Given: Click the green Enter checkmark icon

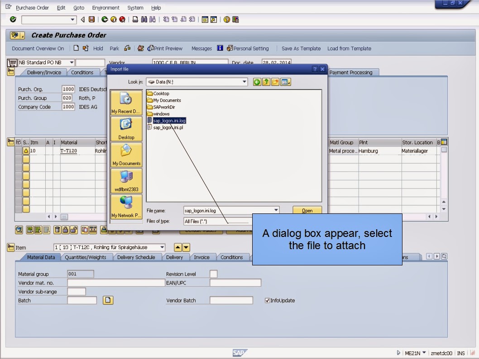Looking at the screenshot, I should coord(12,19).
